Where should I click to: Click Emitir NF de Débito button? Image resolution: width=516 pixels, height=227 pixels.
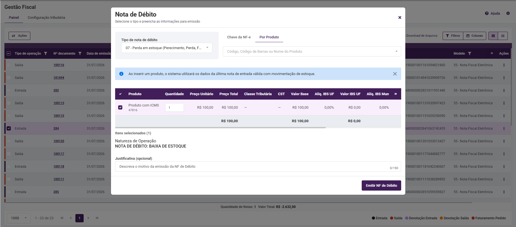[381, 185]
